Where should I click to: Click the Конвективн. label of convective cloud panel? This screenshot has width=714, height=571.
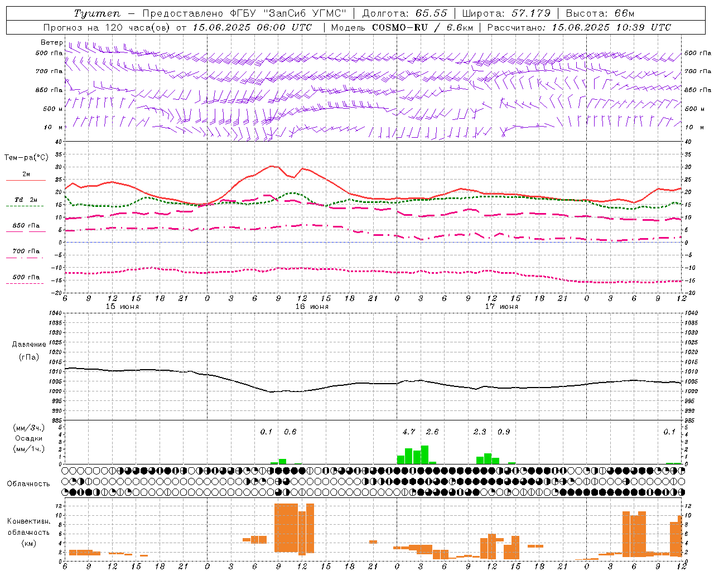(x=29, y=521)
